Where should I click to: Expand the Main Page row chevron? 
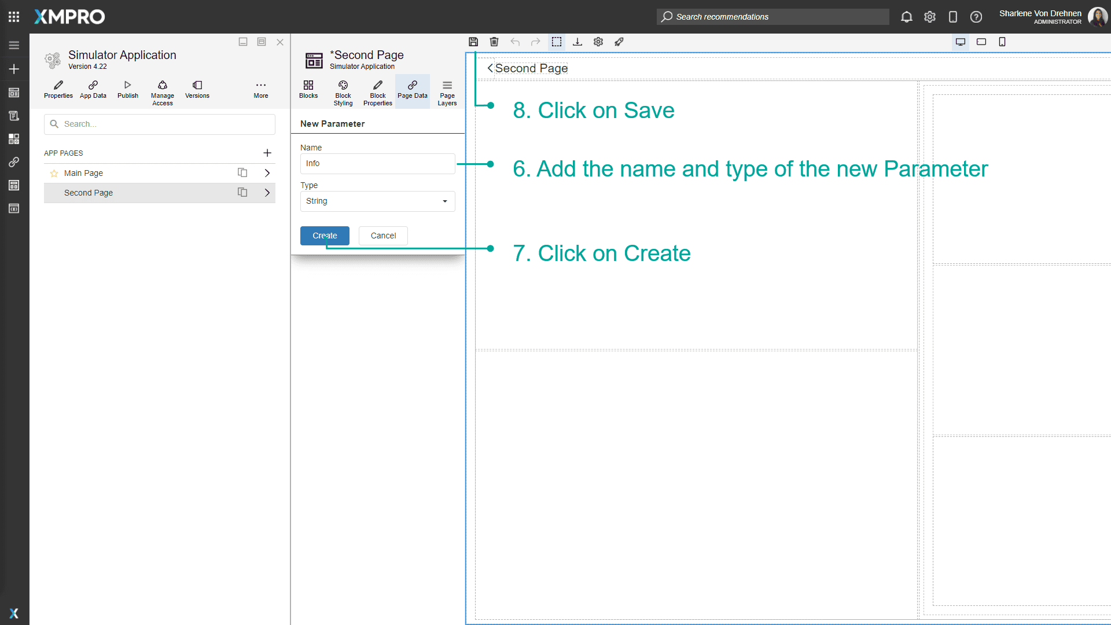tap(267, 172)
